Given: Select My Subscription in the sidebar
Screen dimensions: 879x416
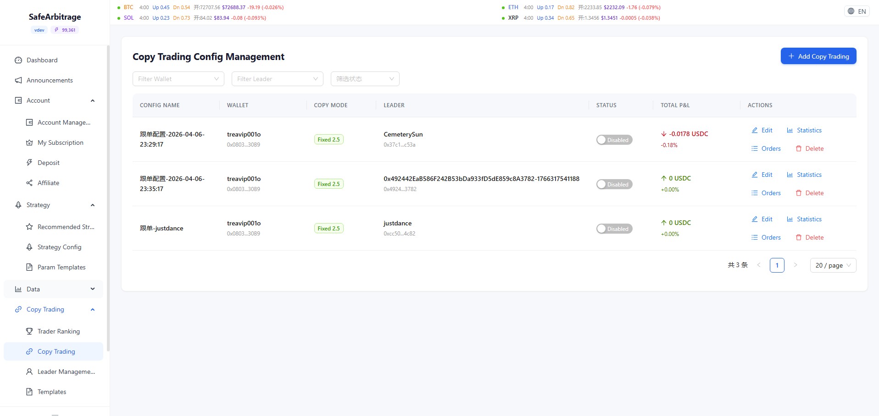Looking at the screenshot, I should tap(60, 142).
